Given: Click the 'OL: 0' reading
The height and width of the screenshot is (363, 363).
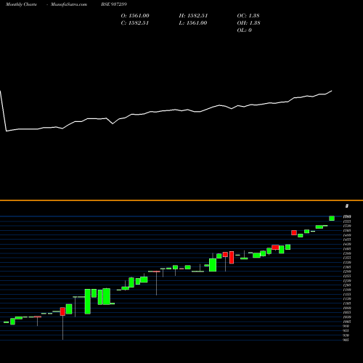Looking at the screenshot, I should click(x=245, y=30).
